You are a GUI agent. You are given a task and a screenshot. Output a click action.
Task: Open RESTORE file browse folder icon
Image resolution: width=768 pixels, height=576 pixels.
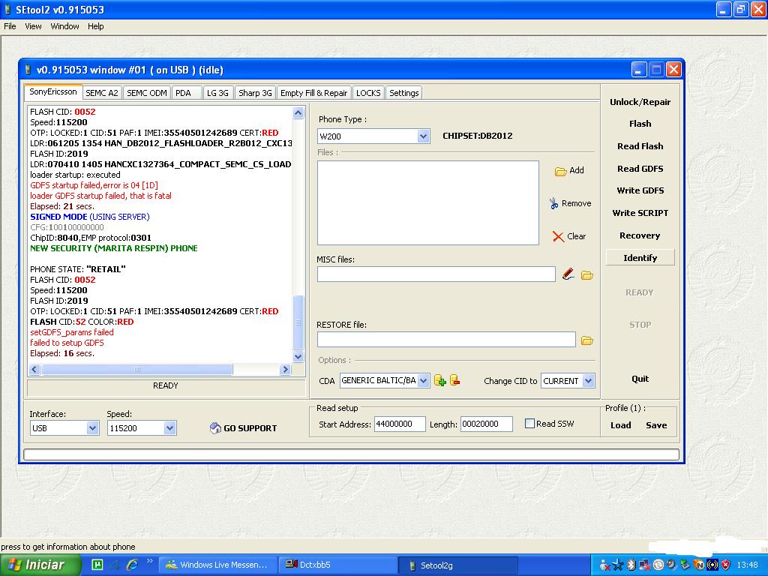586,340
